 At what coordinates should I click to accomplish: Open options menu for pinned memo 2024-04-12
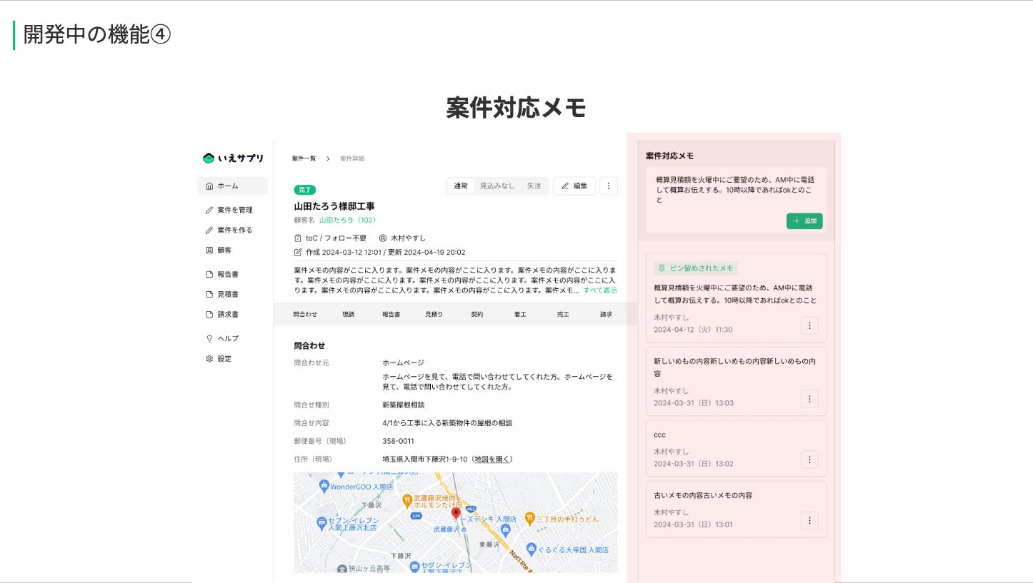(x=809, y=325)
